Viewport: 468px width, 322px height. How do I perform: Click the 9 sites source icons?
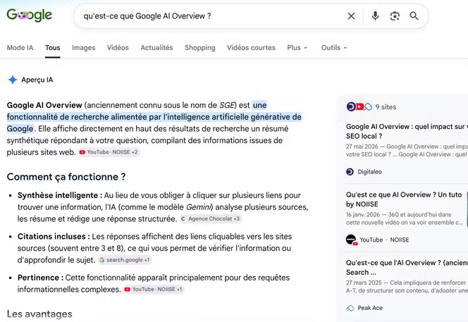(359, 106)
